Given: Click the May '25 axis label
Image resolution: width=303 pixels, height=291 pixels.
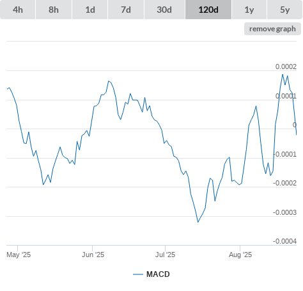Looking at the screenshot, I should click(x=19, y=255).
